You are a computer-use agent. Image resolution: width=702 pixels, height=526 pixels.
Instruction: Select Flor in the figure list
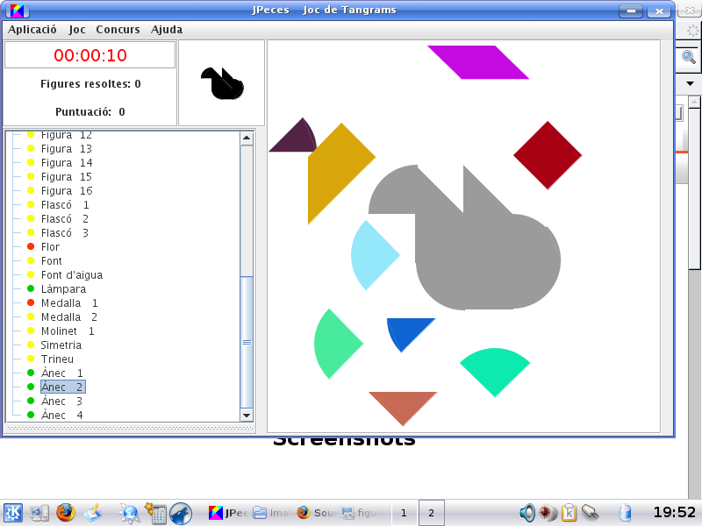[x=51, y=247]
